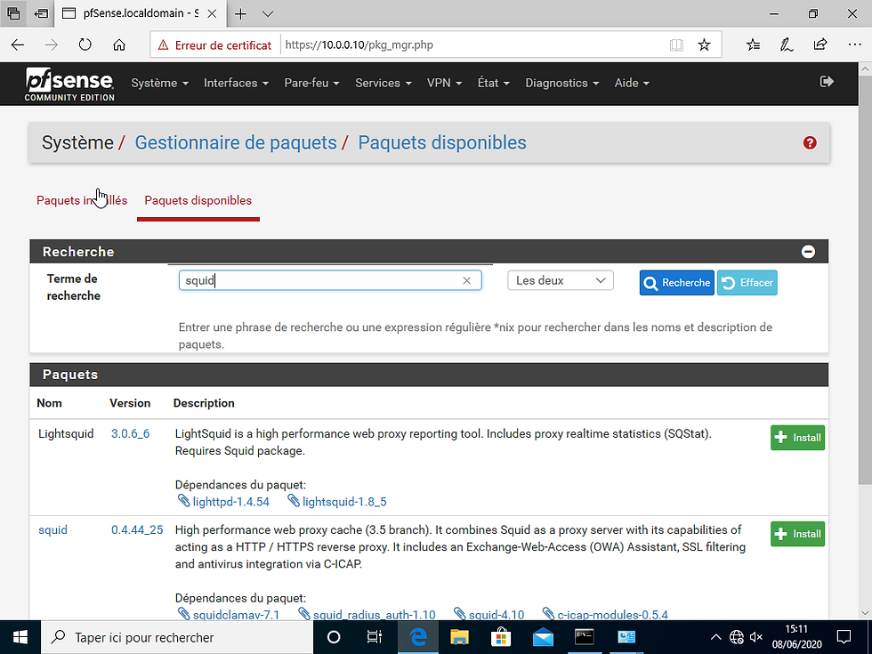Close the pfSense.localdomain tab
872x654 pixels.
[x=212, y=14]
